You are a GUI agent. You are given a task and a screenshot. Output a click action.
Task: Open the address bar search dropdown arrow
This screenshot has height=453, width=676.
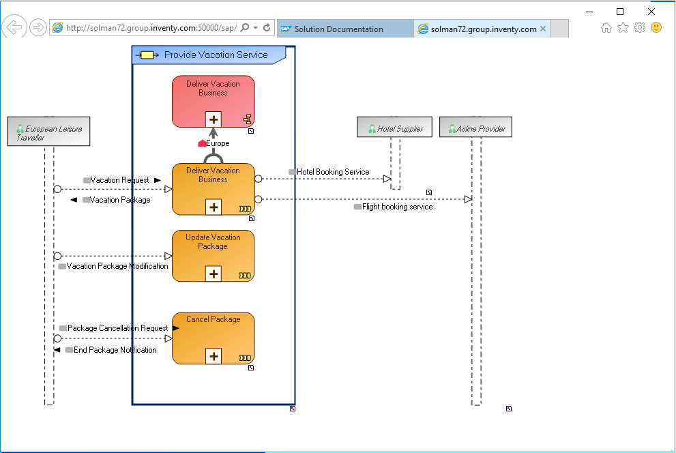[x=255, y=28]
